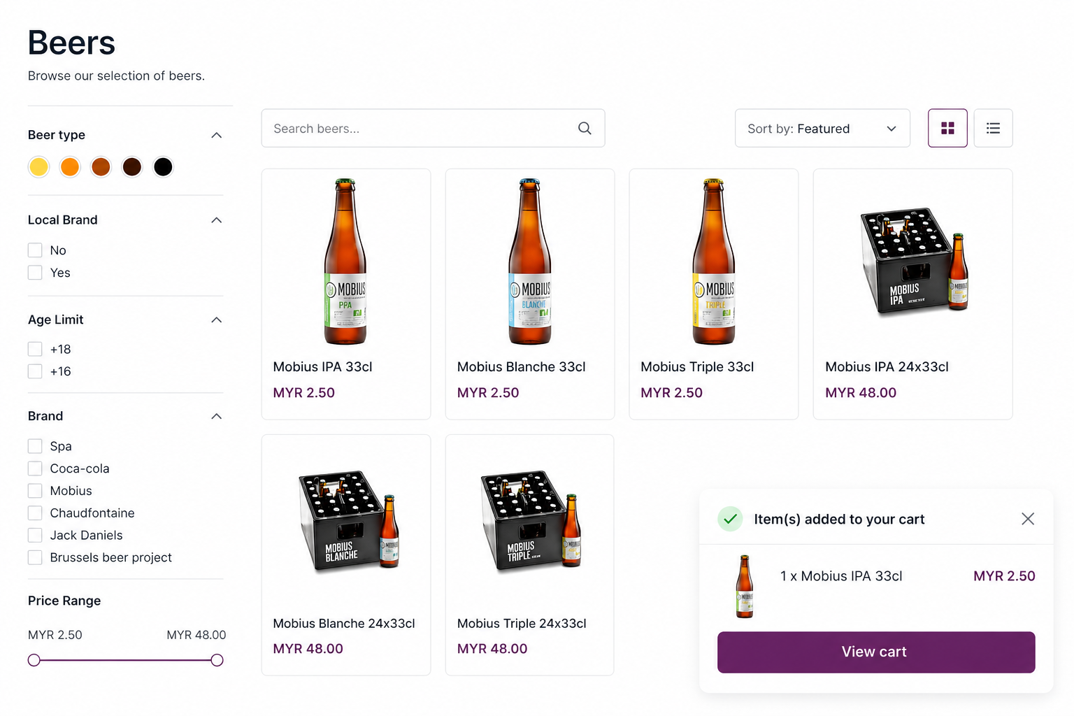Check the Local Brand Yes checkbox
1074x716 pixels.
click(x=35, y=273)
